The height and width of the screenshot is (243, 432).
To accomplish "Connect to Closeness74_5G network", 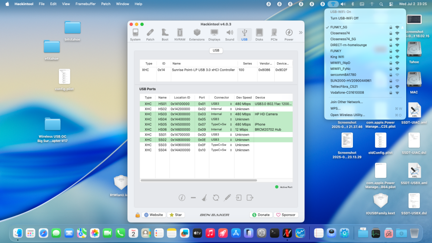I will pos(365,39).
